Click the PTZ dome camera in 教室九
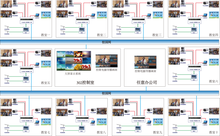This screenshot has width=220, height=136. [127, 101]
